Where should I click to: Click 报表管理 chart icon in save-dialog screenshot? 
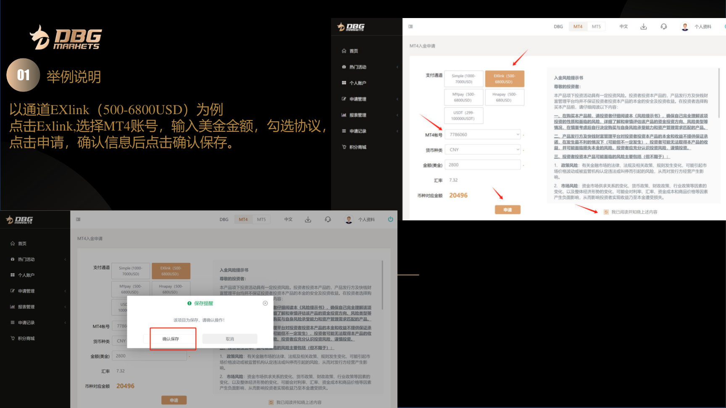click(13, 307)
